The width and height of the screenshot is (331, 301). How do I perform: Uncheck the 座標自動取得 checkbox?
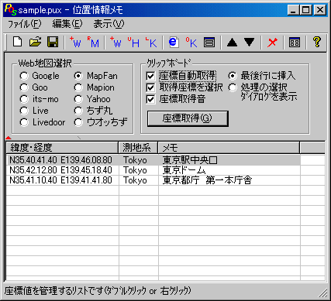tap(150, 76)
